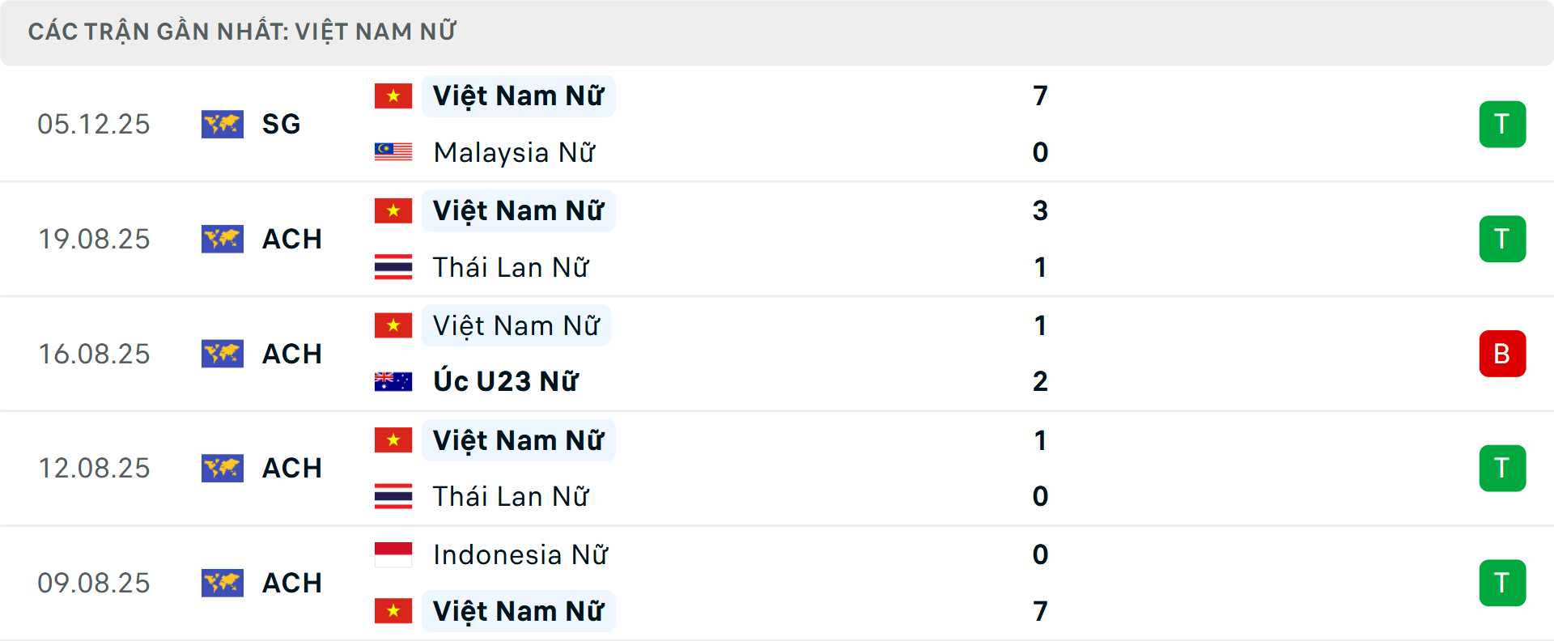Click ACH competition icon for 16.08.25
The image size is (1554, 641).
(223, 354)
